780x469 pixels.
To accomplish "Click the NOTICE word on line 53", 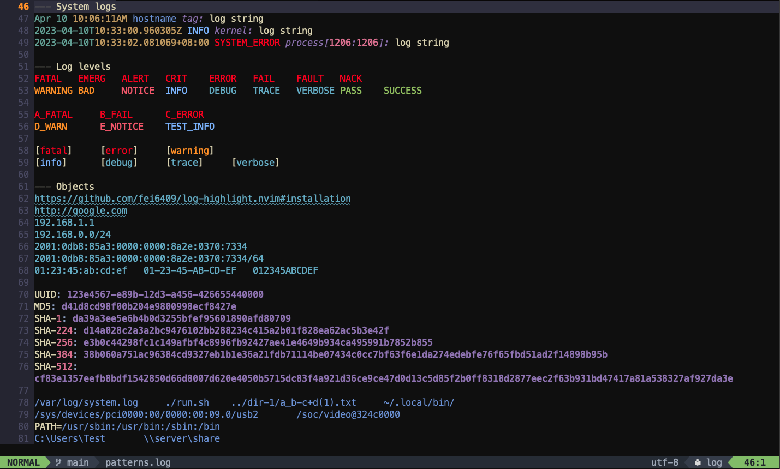I will point(138,91).
